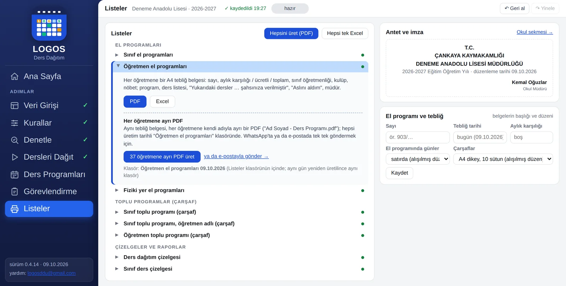Open Ders Programları page
Image resolution: width=566 pixels, height=286 pixels.
click(x=49, y=174)
